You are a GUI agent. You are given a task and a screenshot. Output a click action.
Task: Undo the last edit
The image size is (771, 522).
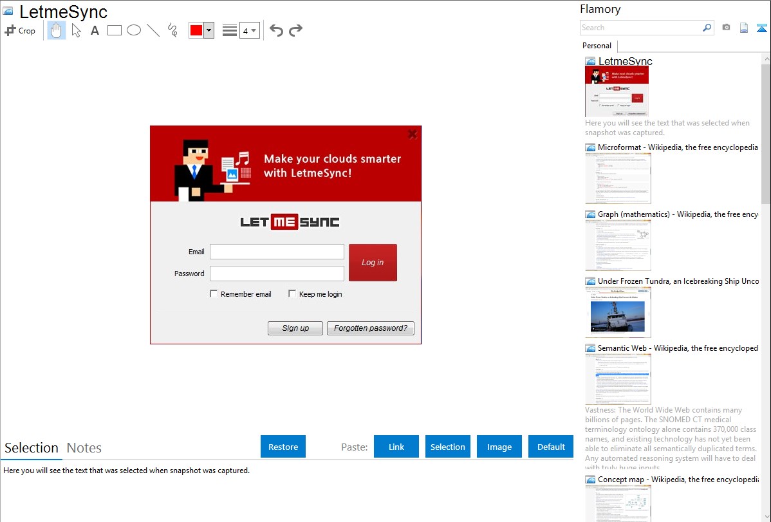pyautogui.click(x=276, y=30)
